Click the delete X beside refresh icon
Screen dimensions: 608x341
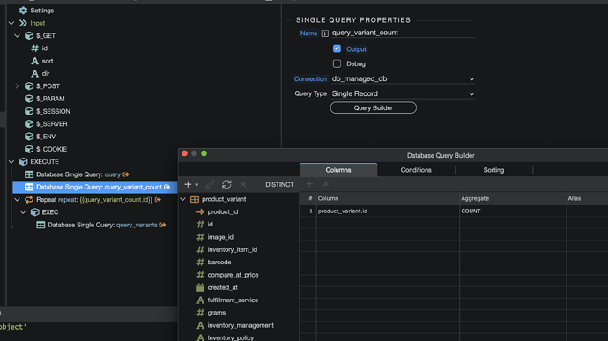coord(243,184)
